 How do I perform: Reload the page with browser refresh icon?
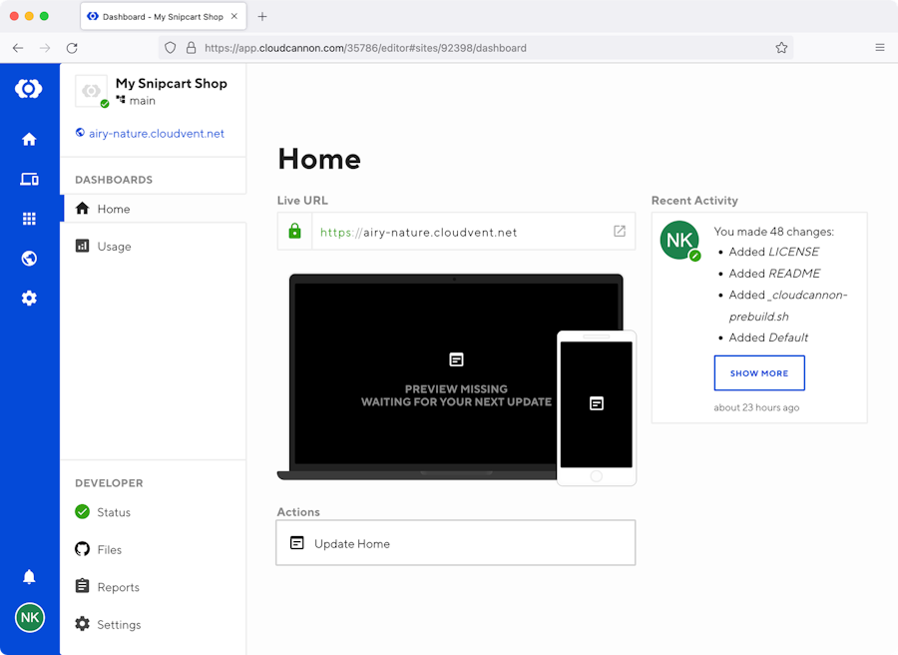72,48
